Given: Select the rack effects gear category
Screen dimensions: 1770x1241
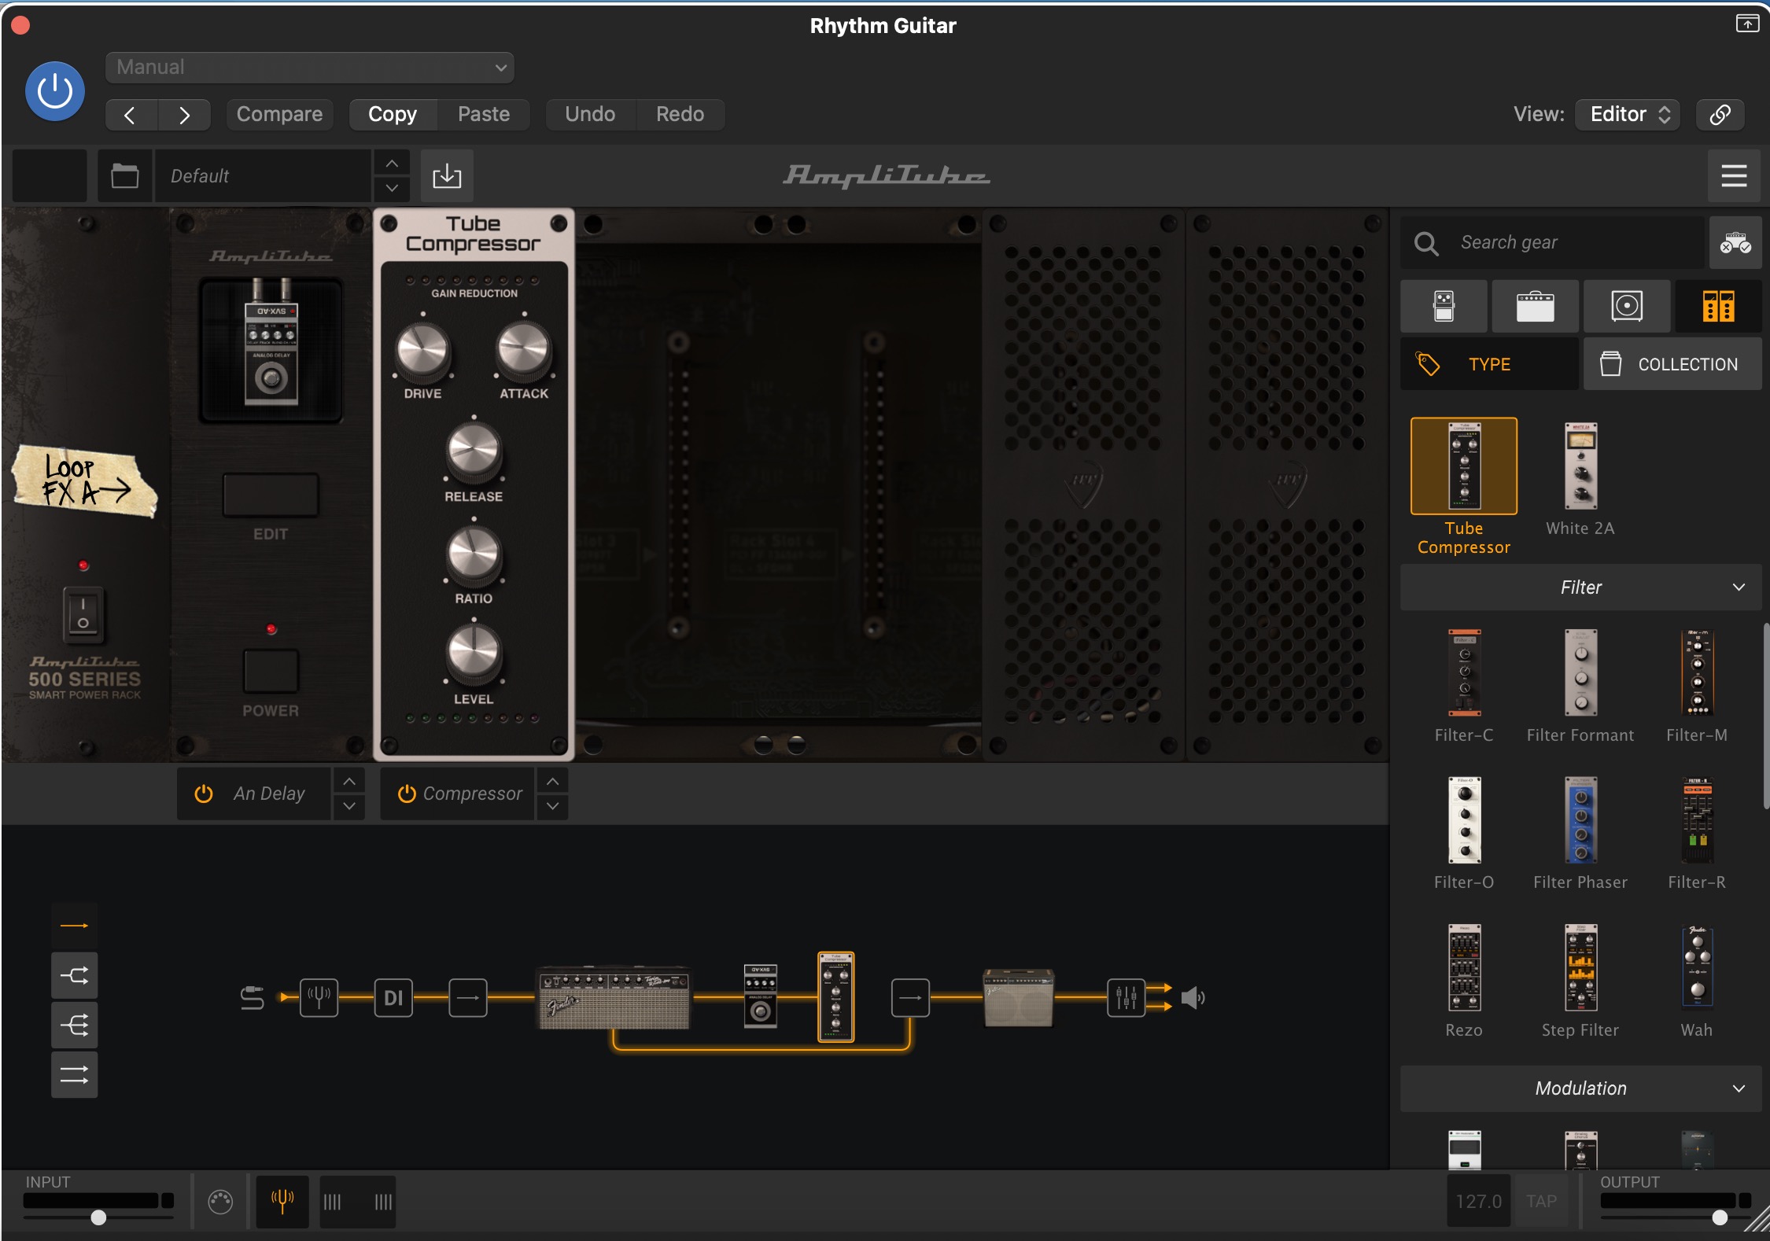Looking at the screenshot, I should pyautogui.click(x=1718, y=306).
